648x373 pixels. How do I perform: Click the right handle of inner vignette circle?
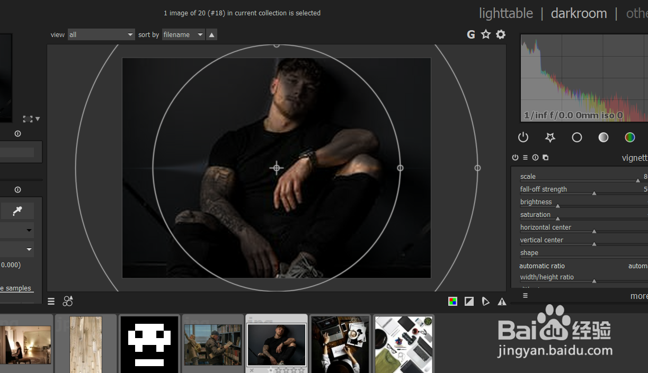[400, 168]
